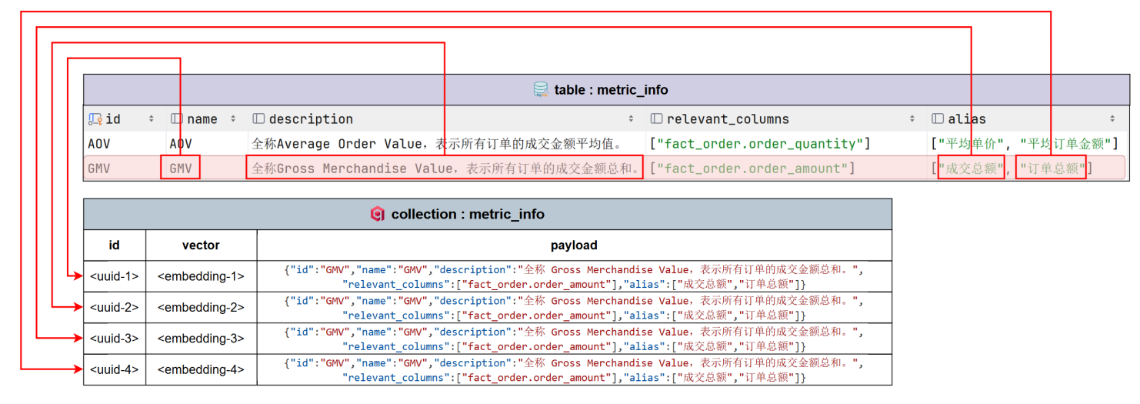The width and height of the screenshot is (1140, 404).
Task: Click the "成交总额" alias in the GMV row
Action: [971, 169]
